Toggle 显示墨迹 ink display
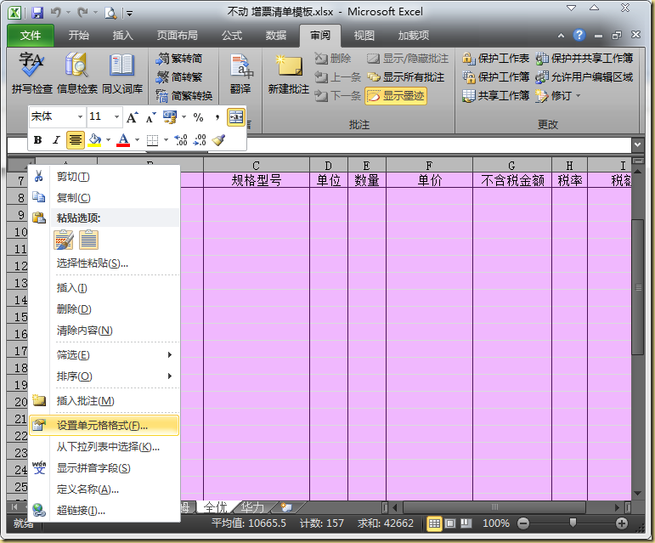Image resolution: width=655 pixels, height=543 pixels. pyautogui.click(x=396, y=96)
